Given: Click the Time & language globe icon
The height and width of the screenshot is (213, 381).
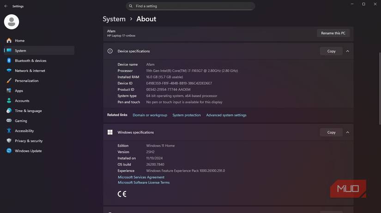Looking at the screenshot, I should click(x=9, y=111).
